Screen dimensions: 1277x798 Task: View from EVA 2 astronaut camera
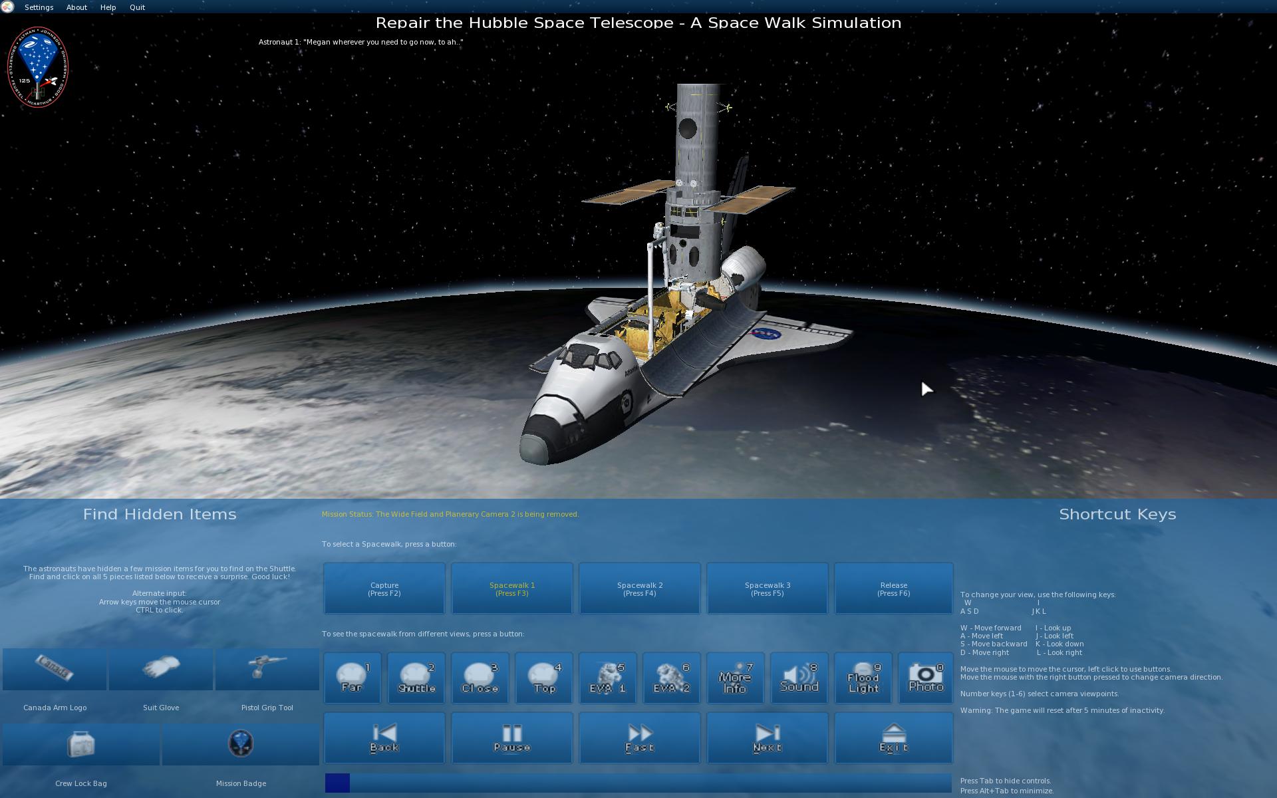click(x=672, y=678)
